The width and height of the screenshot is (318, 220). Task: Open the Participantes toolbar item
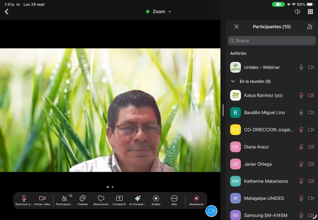tap(64, 199)
